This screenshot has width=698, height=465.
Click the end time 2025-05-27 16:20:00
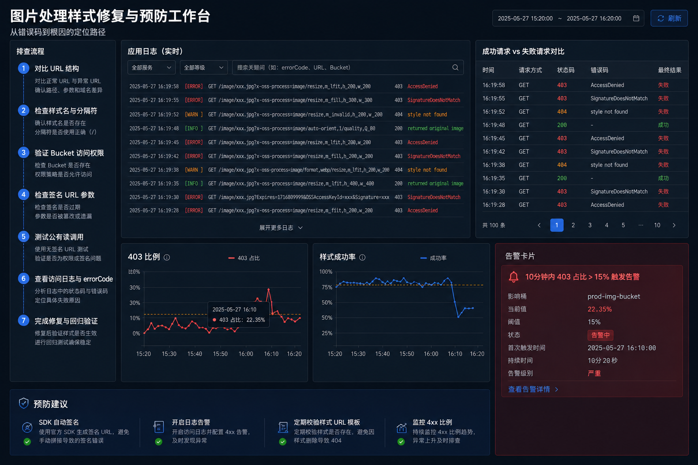594,19
